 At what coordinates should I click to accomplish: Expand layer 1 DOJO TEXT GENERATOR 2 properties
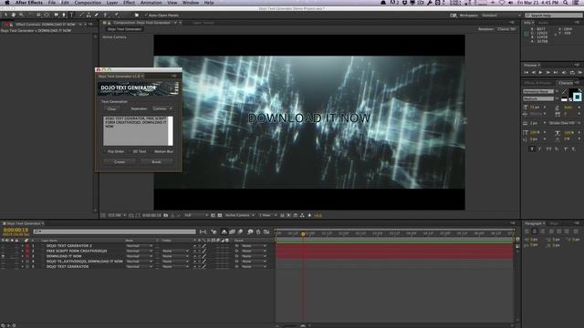tap(23, 246)
